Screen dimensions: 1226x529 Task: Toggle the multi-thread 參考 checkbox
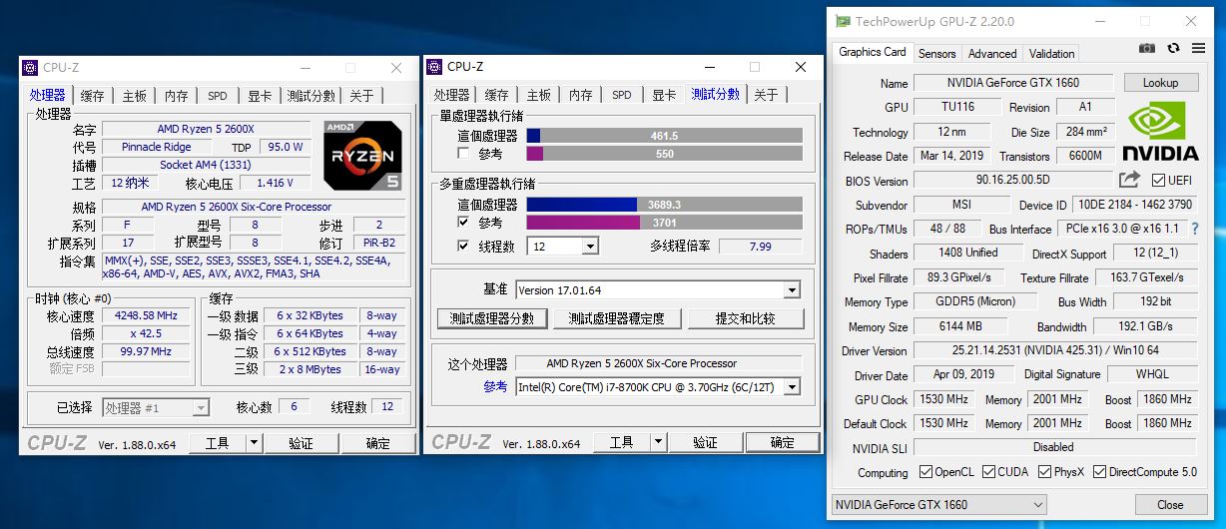[463, 222]
